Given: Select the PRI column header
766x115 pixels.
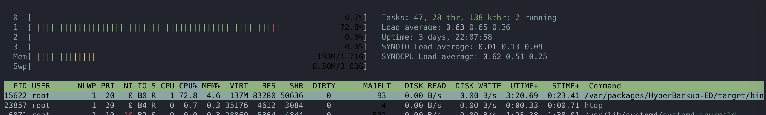Looking at the screenshot, I should coord(107,86).
